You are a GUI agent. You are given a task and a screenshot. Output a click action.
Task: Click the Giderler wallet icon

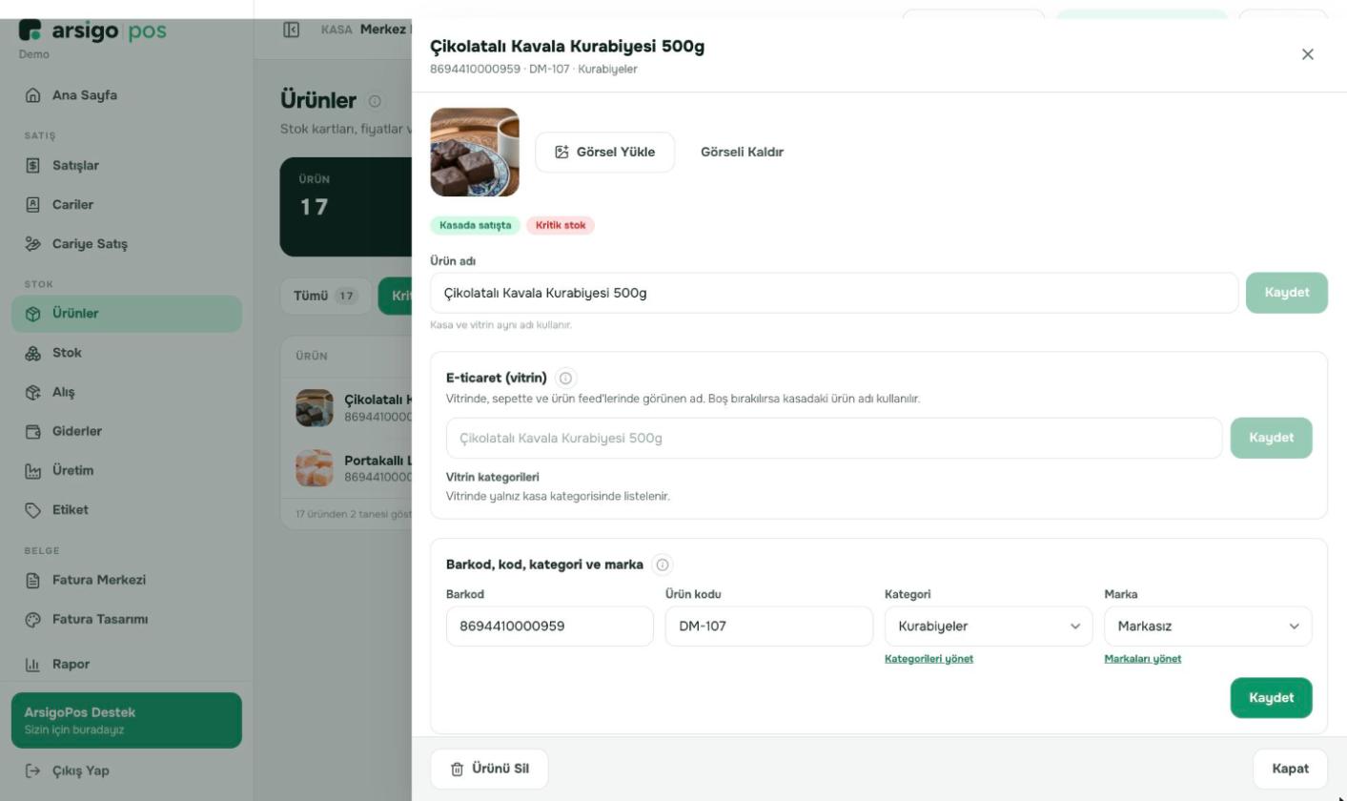click(33, 432)
